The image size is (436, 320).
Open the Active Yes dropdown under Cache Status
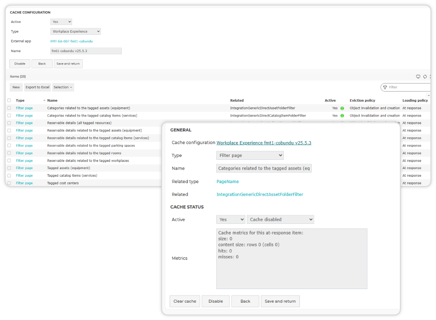[231, 220]
